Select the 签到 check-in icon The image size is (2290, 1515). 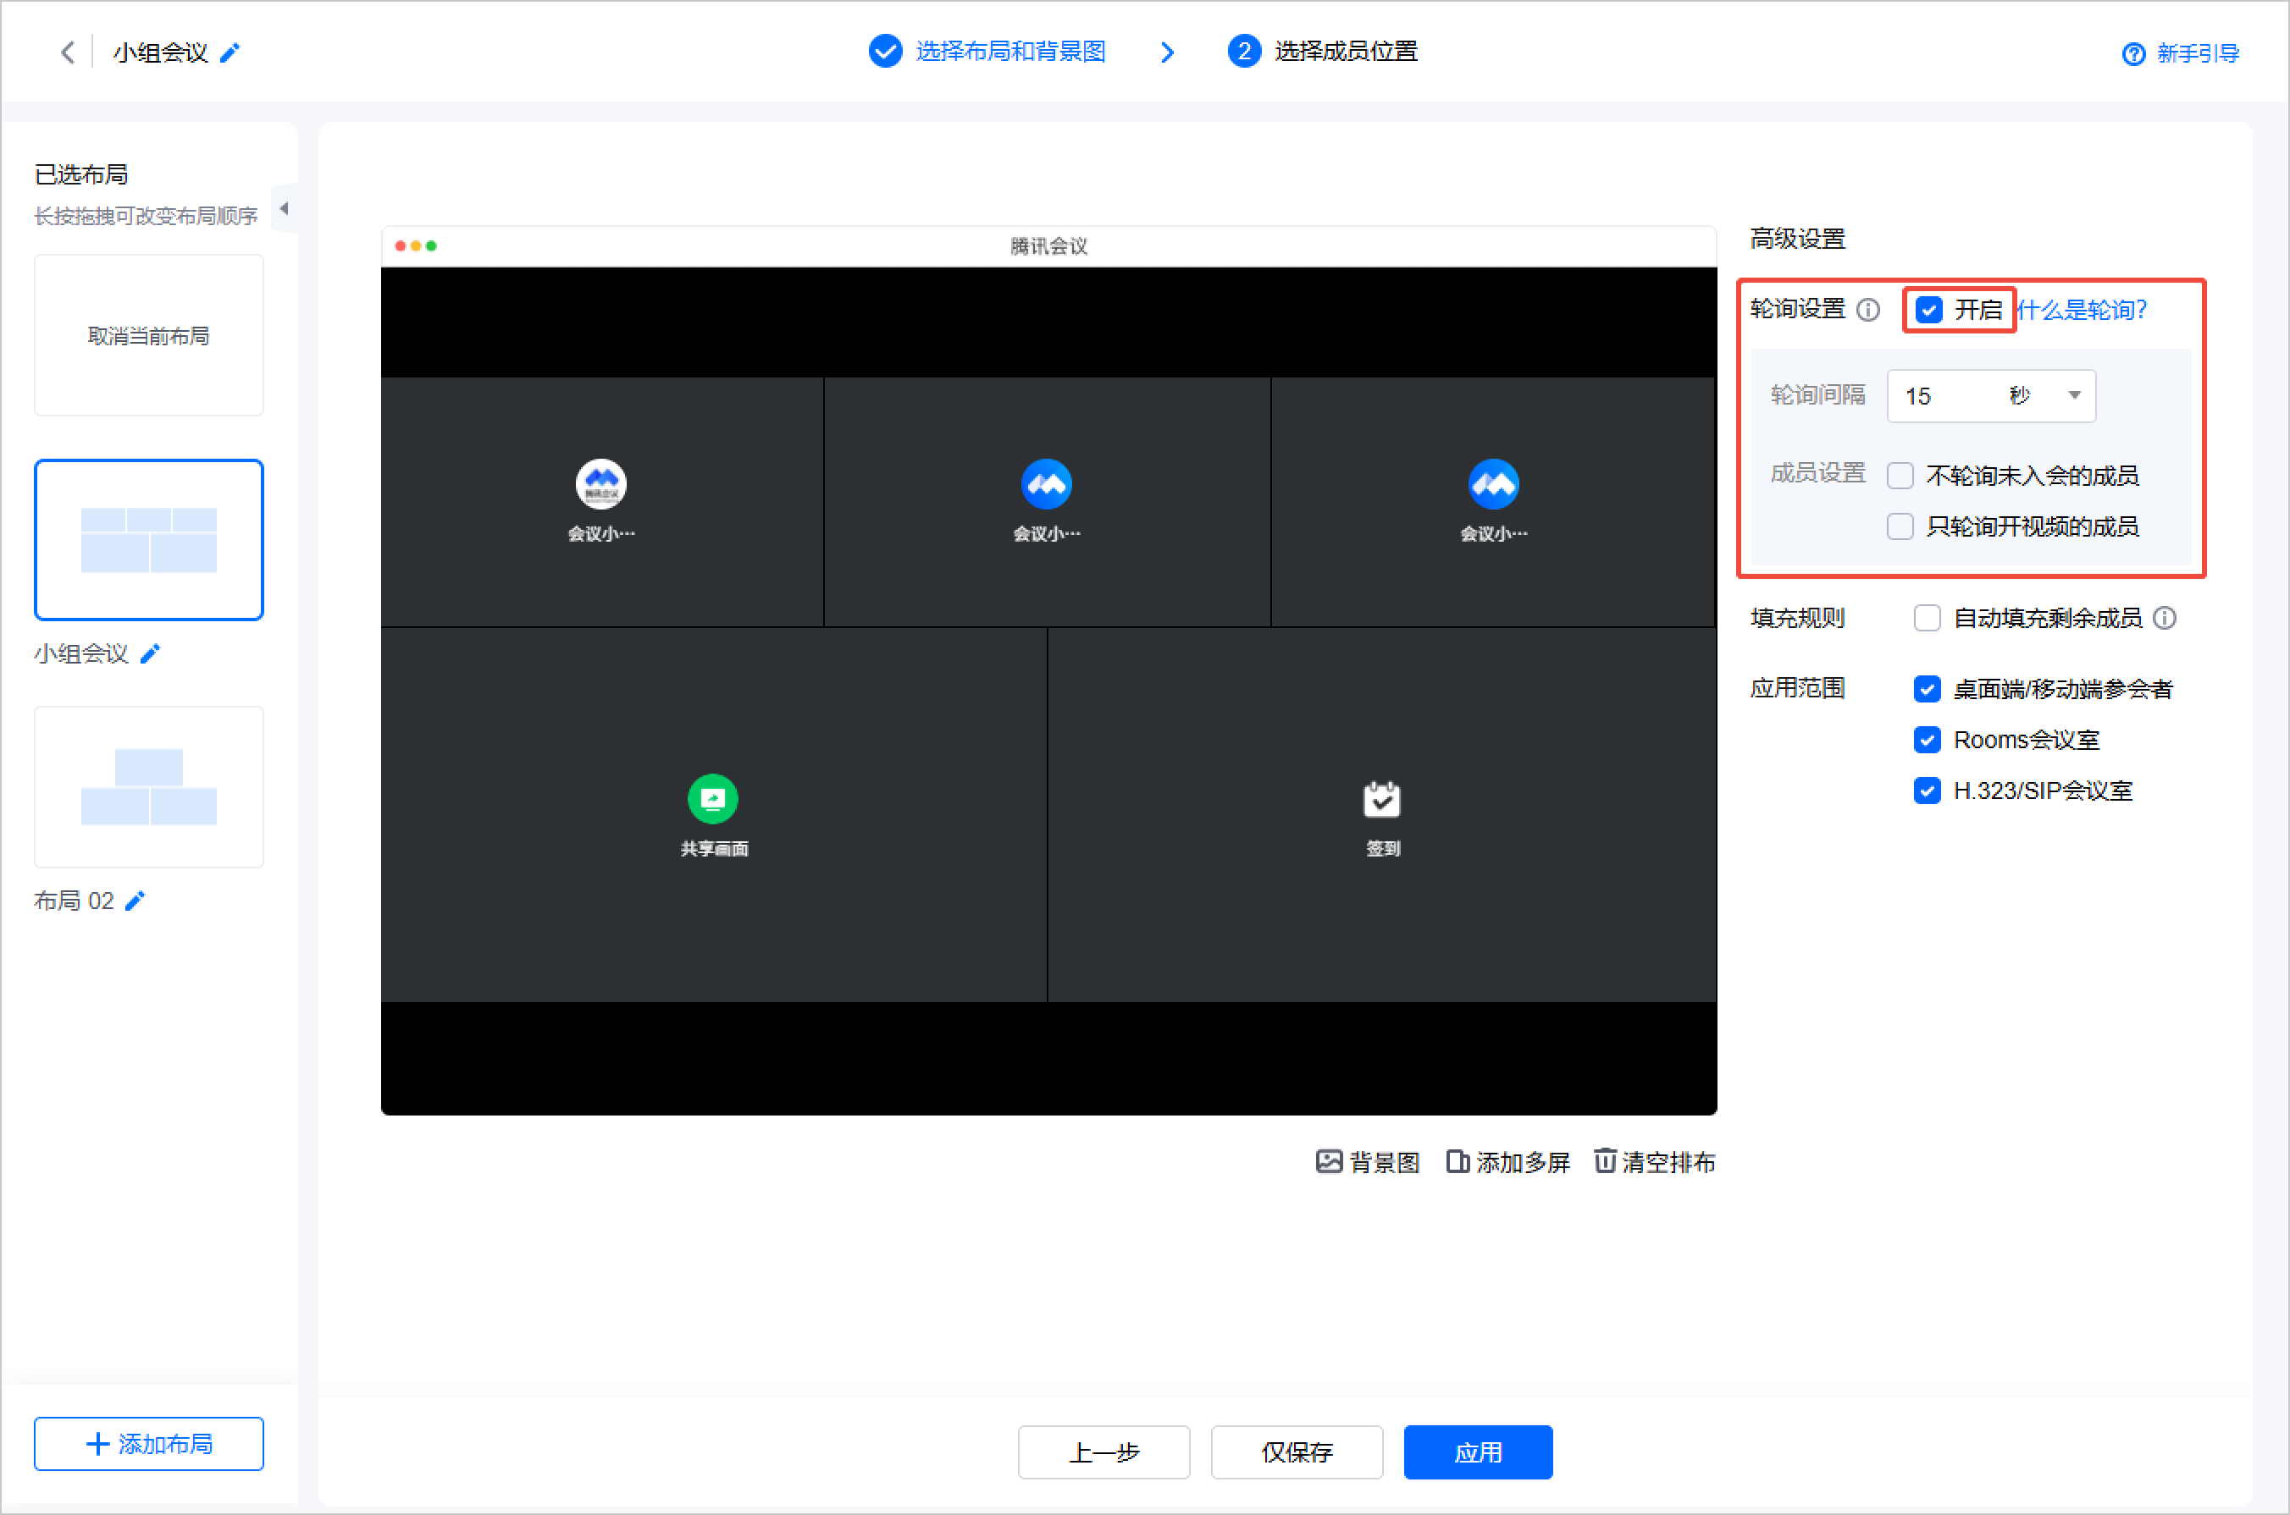[1382, 799]
